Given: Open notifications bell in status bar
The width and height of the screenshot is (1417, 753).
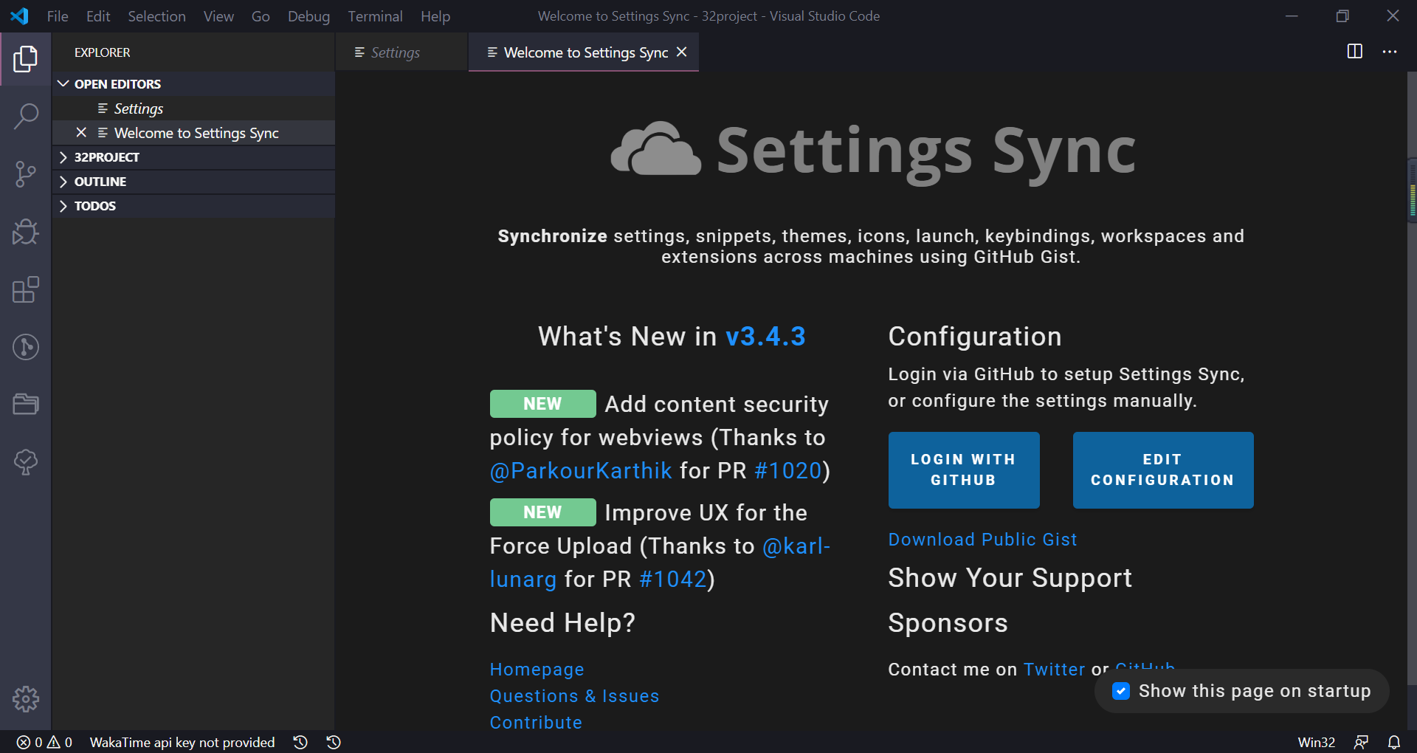Looking at the screenshot, I should click(x=1394, y=742).
